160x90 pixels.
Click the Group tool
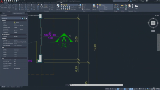(x=115, y=6)
